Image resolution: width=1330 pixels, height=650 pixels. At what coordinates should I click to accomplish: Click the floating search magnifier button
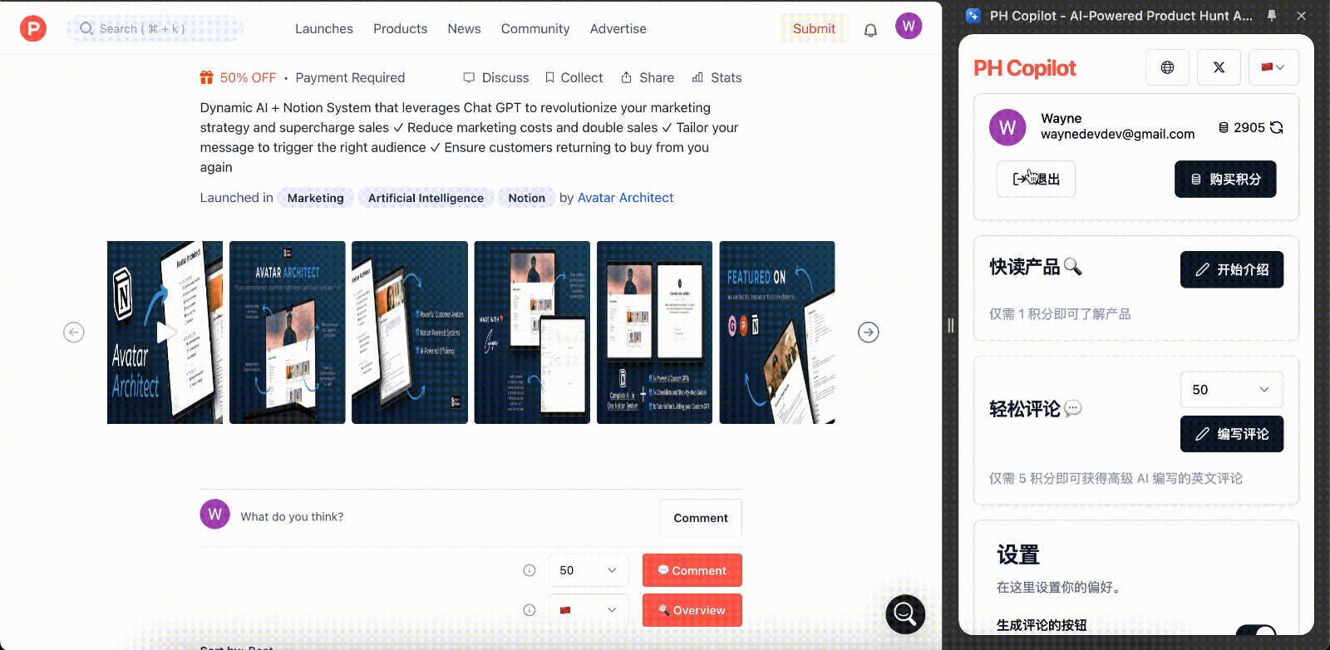(905, 614)
